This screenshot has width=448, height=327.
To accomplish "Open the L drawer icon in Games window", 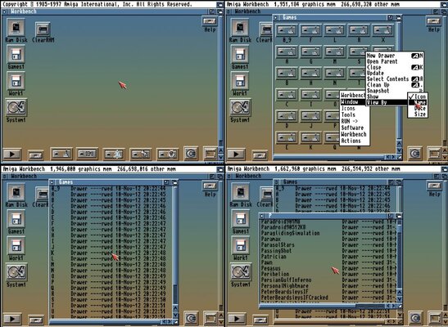I will pyautogui.click(x=335, y=30).
